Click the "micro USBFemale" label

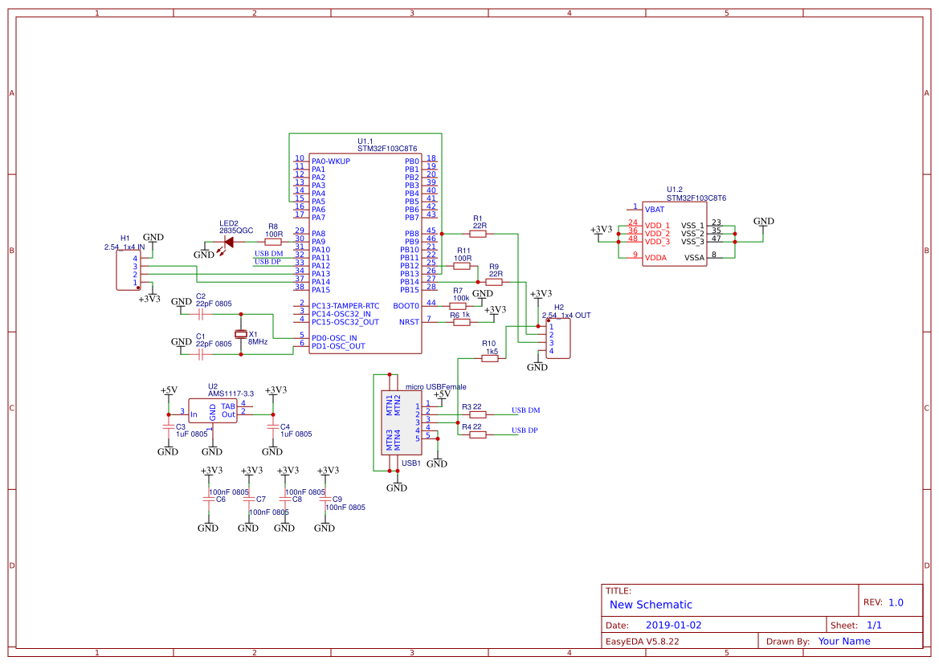click(x=435, y=387)
